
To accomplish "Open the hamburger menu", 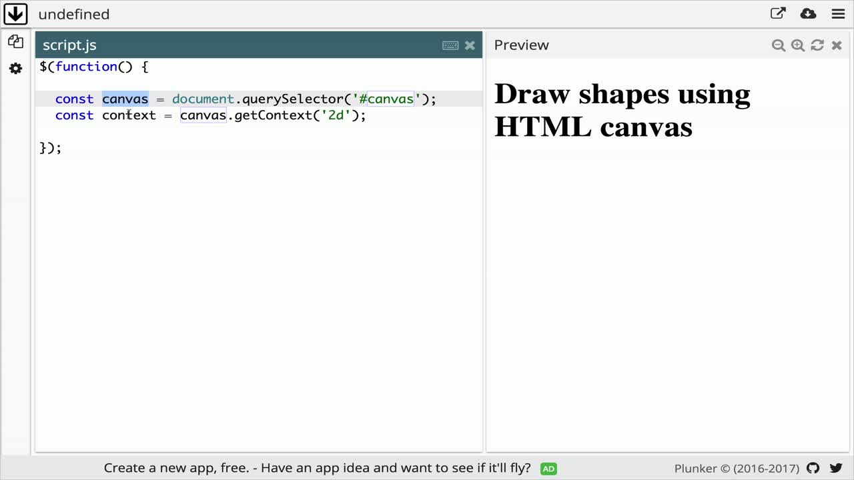I will point(838,14).
